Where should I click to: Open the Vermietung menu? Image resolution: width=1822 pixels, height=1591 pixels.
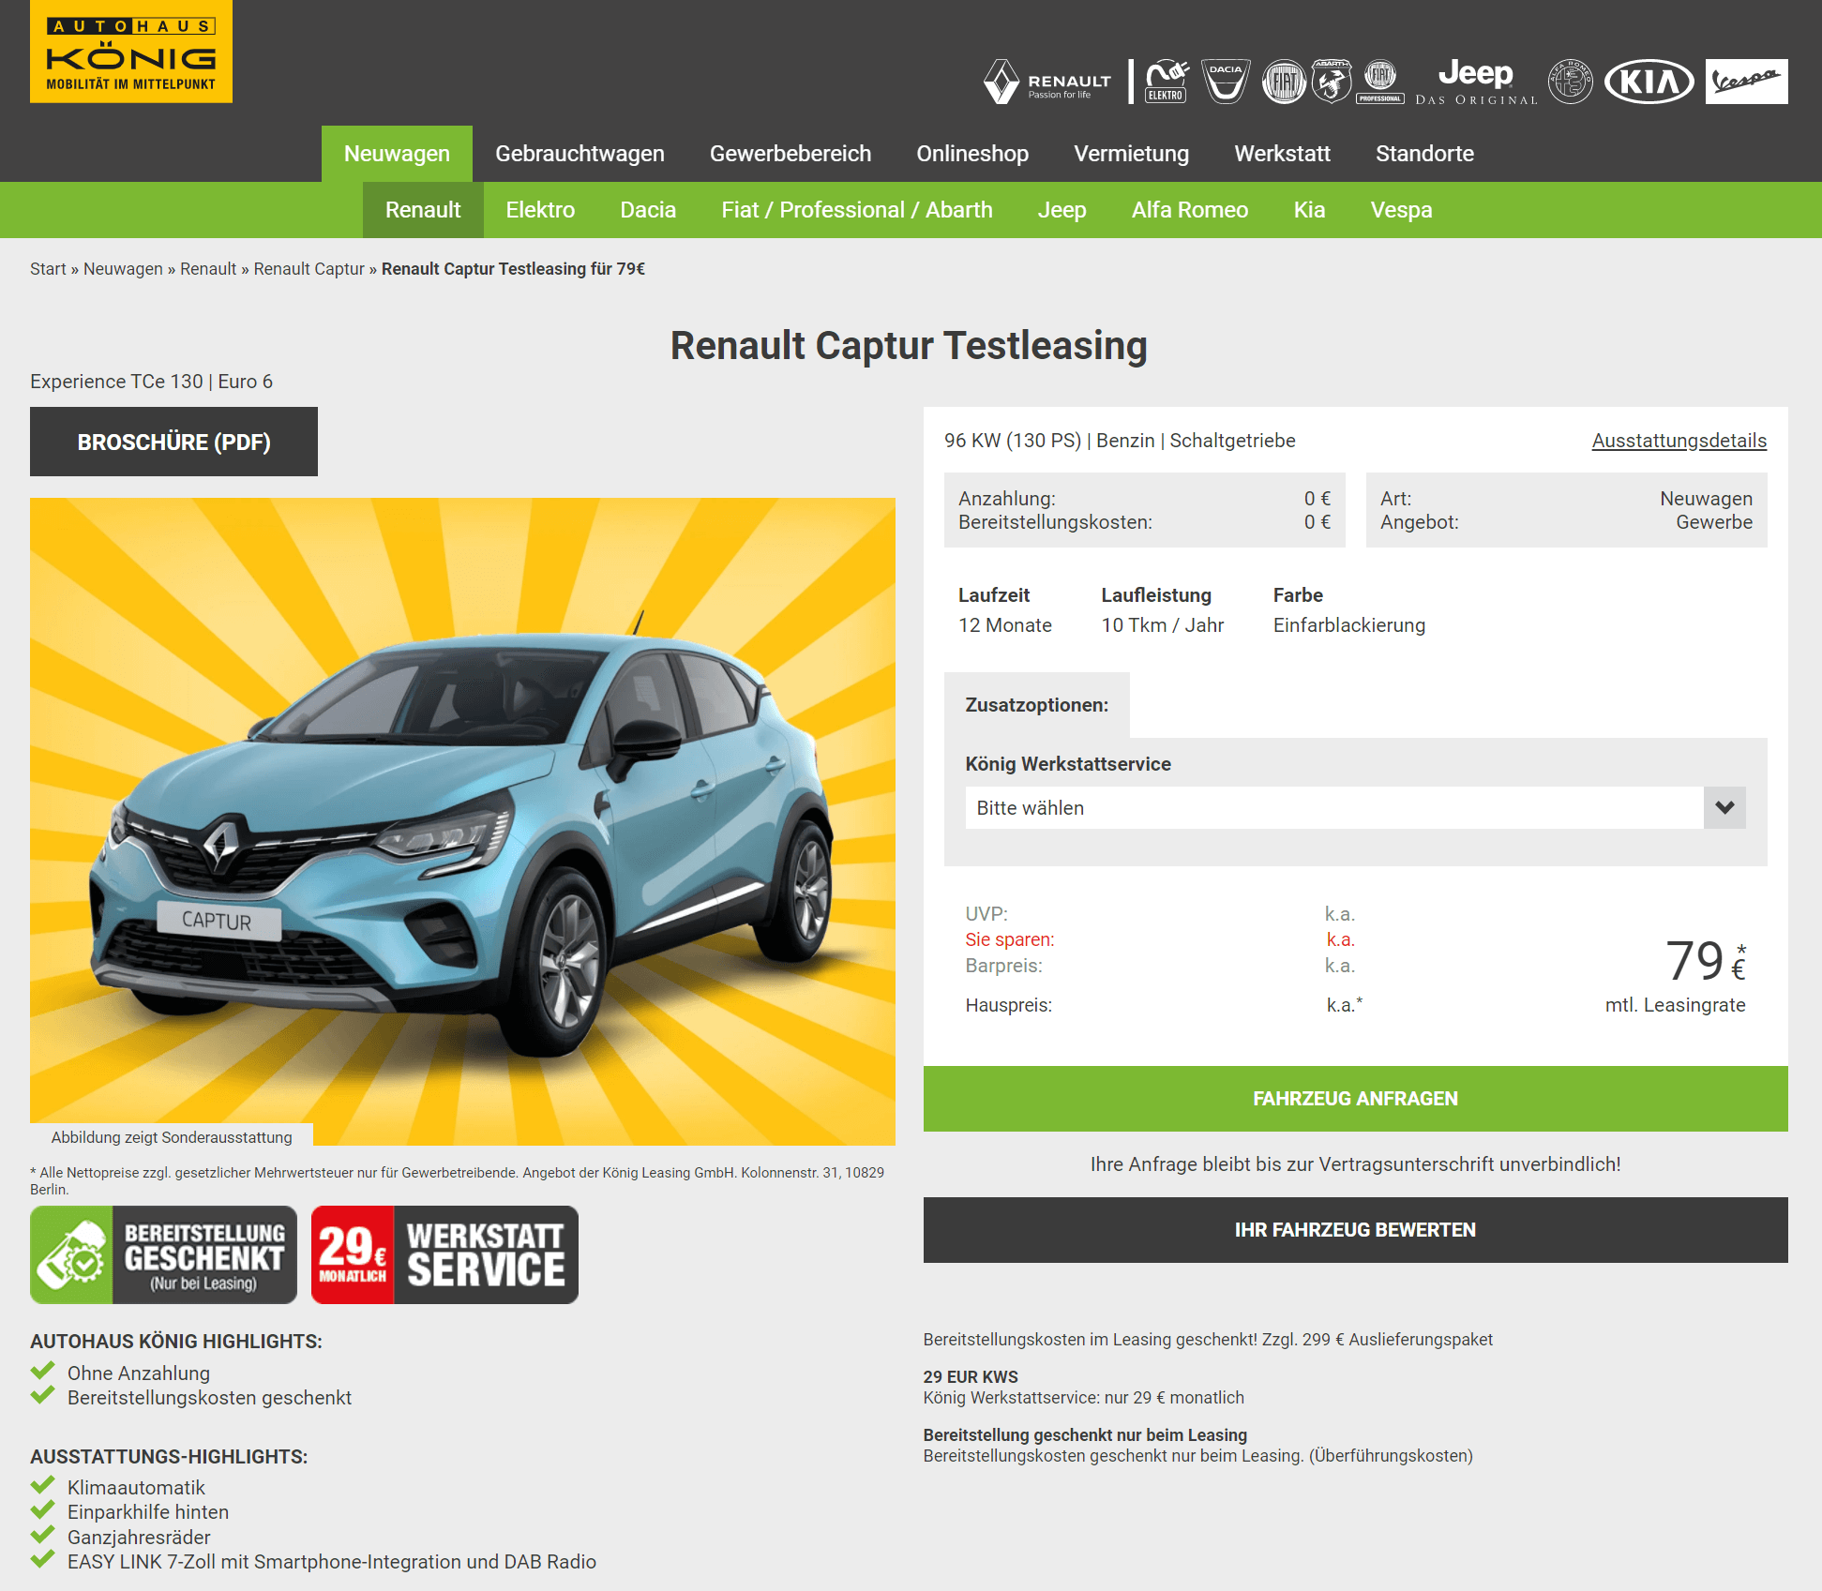tap(1131, 154)
